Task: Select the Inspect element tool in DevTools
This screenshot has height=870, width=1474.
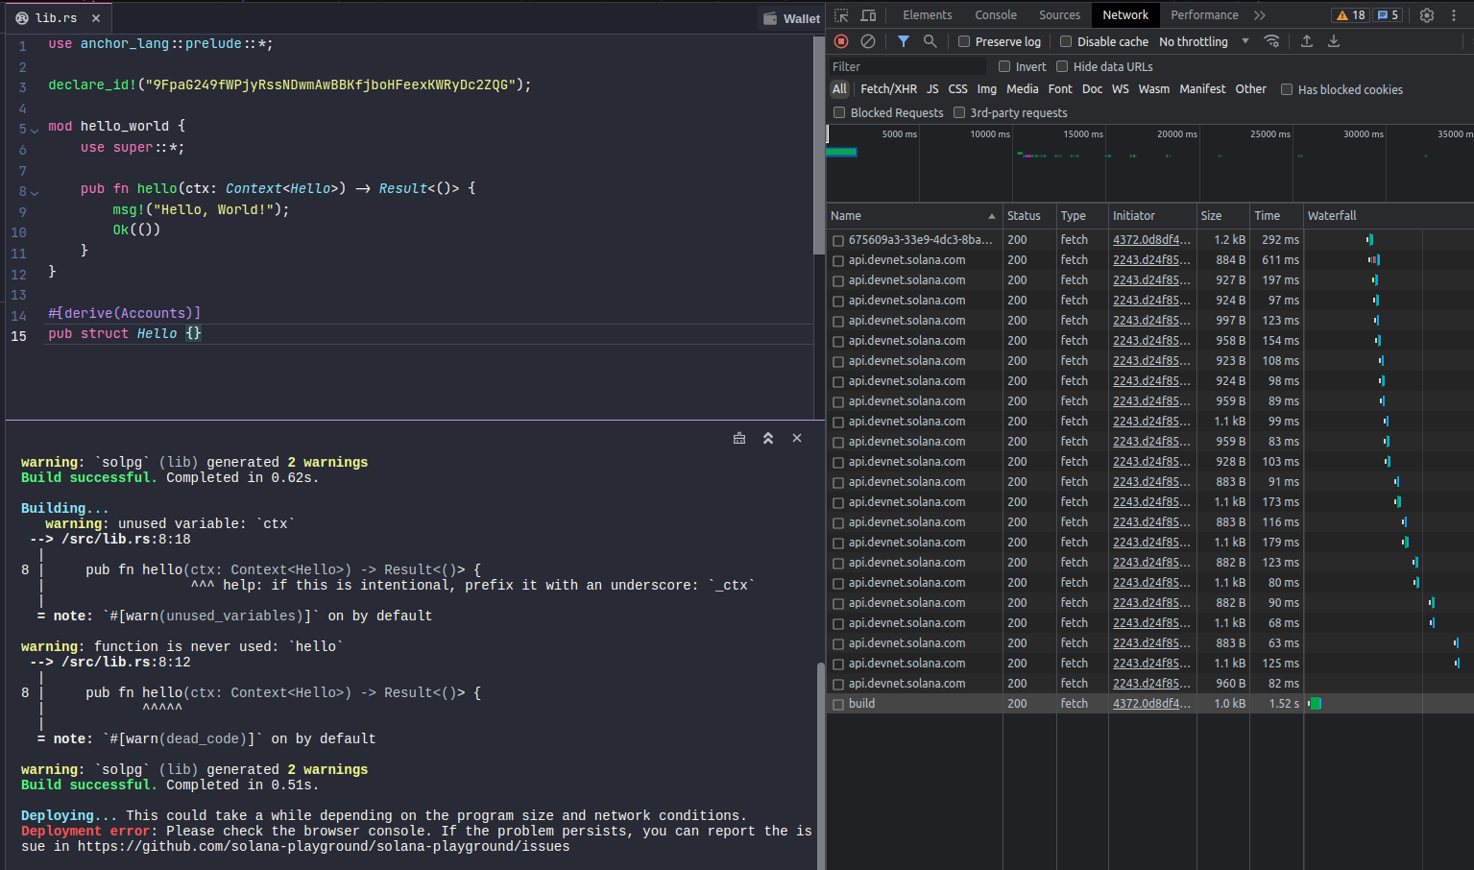Action: 841,15
